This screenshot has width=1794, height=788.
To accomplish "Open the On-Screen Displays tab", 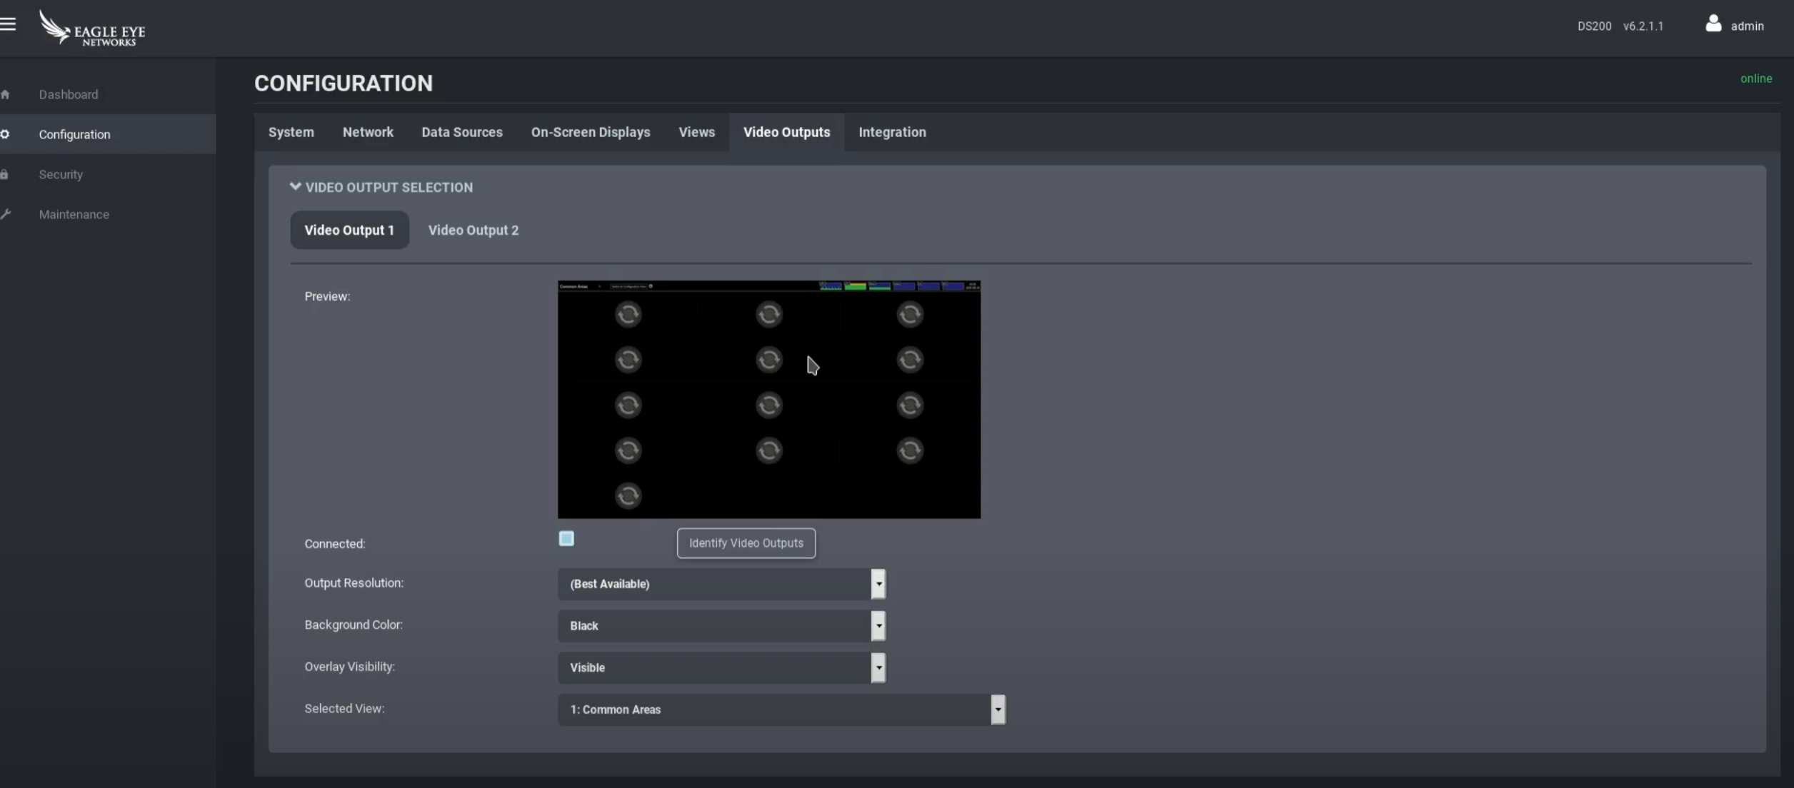I will (x=590, y=132).
